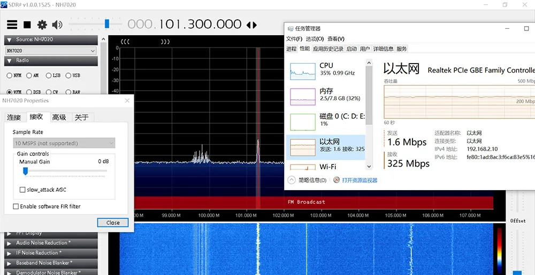Expand the Audio Noise Reduction panel

tap(51, 243)
